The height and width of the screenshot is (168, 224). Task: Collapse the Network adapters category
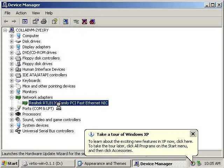12,97
